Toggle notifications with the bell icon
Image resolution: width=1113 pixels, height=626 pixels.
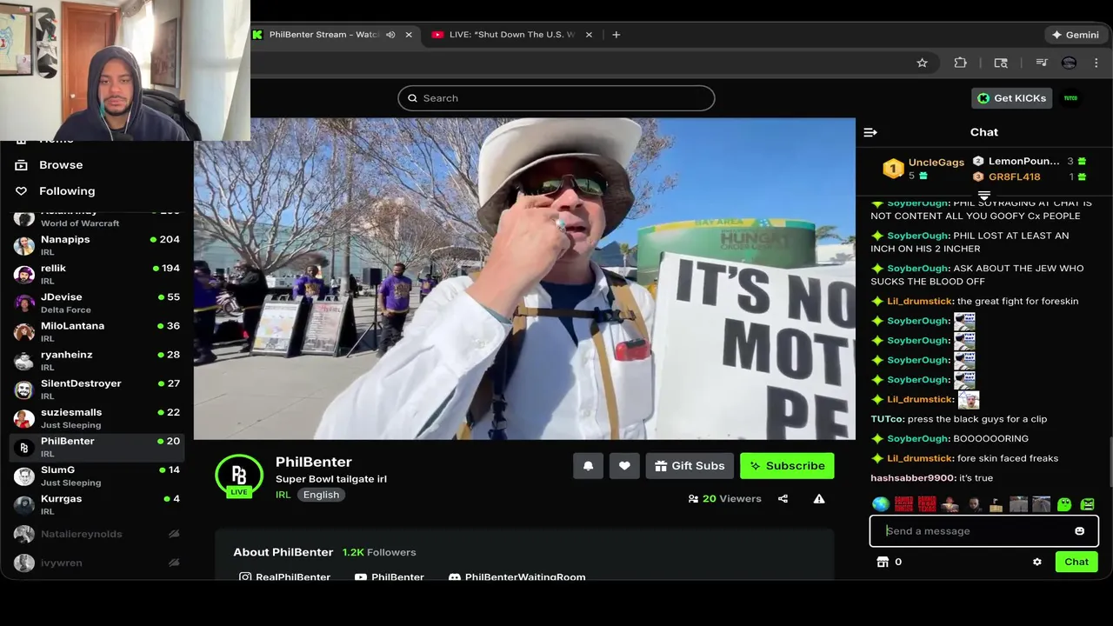[x=588, y=466]
